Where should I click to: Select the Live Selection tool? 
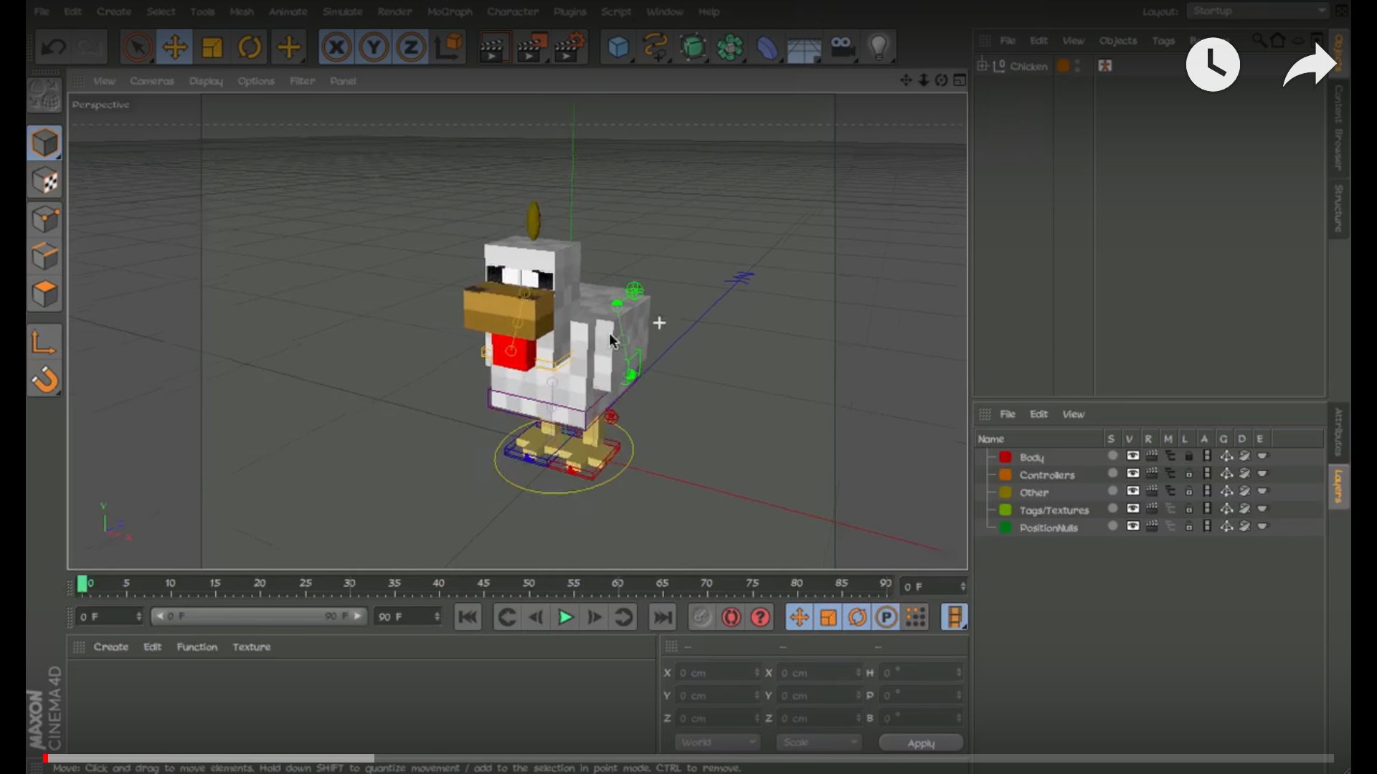pos(137,48)
